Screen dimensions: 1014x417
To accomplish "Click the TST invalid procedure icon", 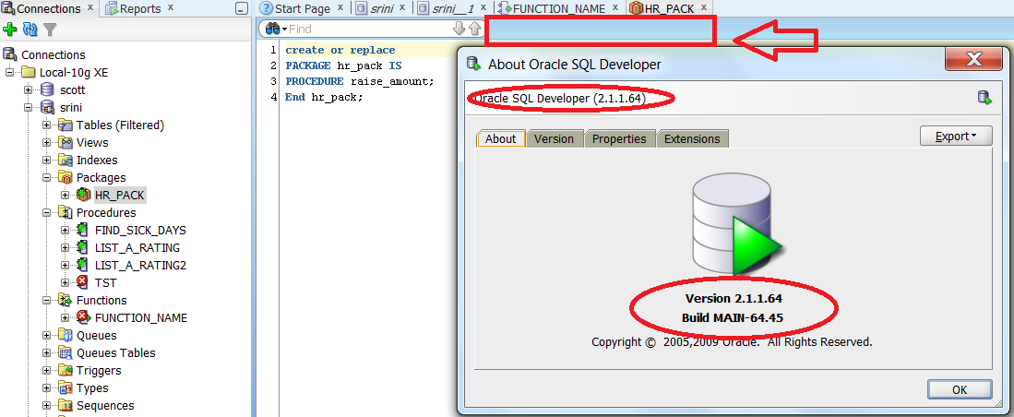I will [x=83, y=282].
